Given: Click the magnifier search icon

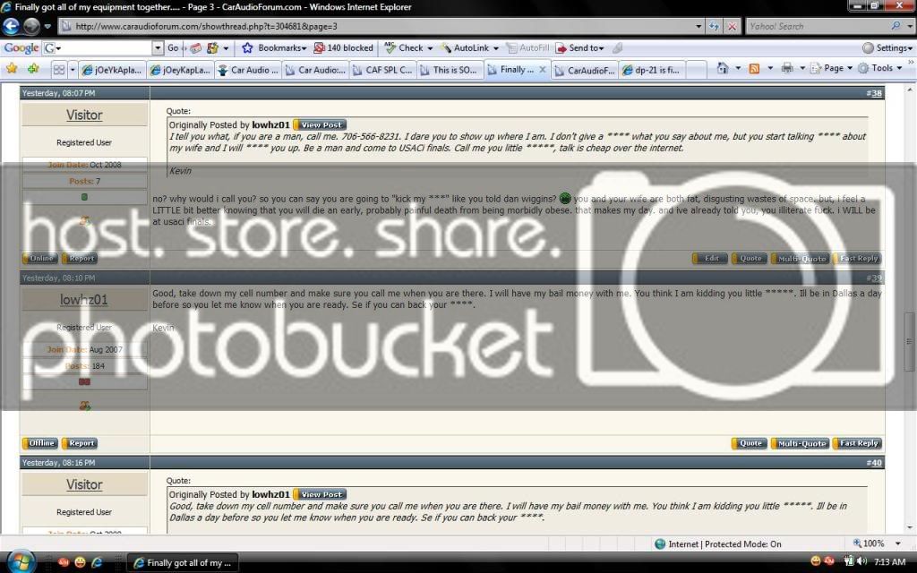Looking at the screenshot, I should 896,26.
